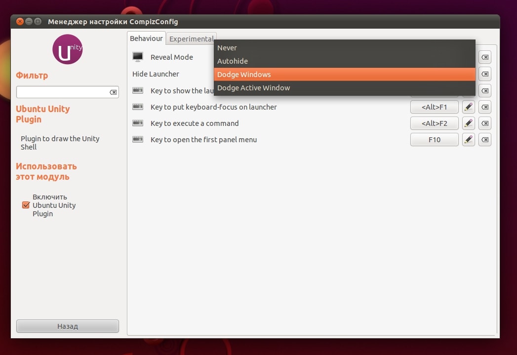Close the CompizConfig window

coord(20,21)
